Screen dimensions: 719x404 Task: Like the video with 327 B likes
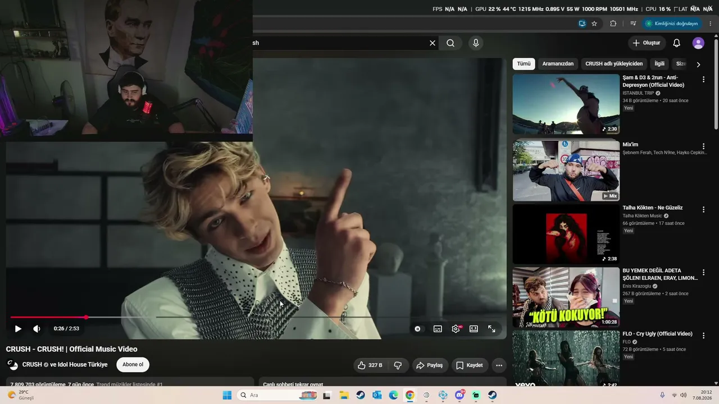click(x=370, y=365)
